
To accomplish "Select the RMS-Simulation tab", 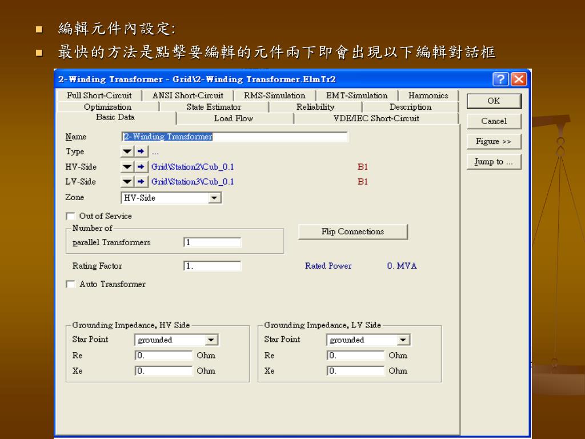I will point(275,95).
